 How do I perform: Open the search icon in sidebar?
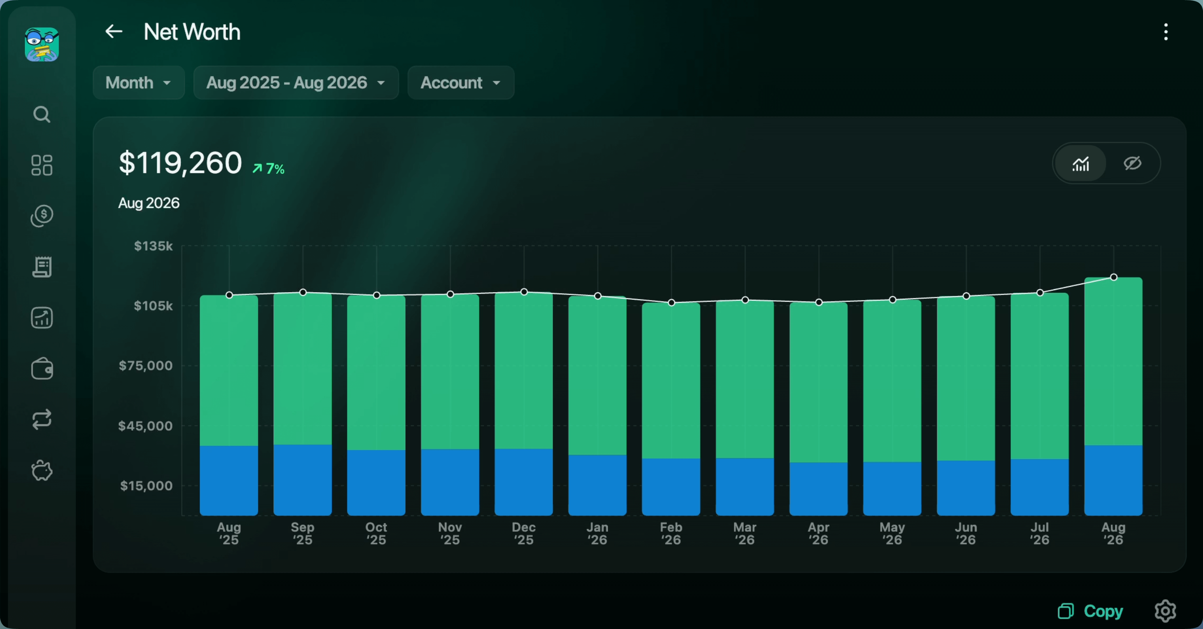coord(42,114)
